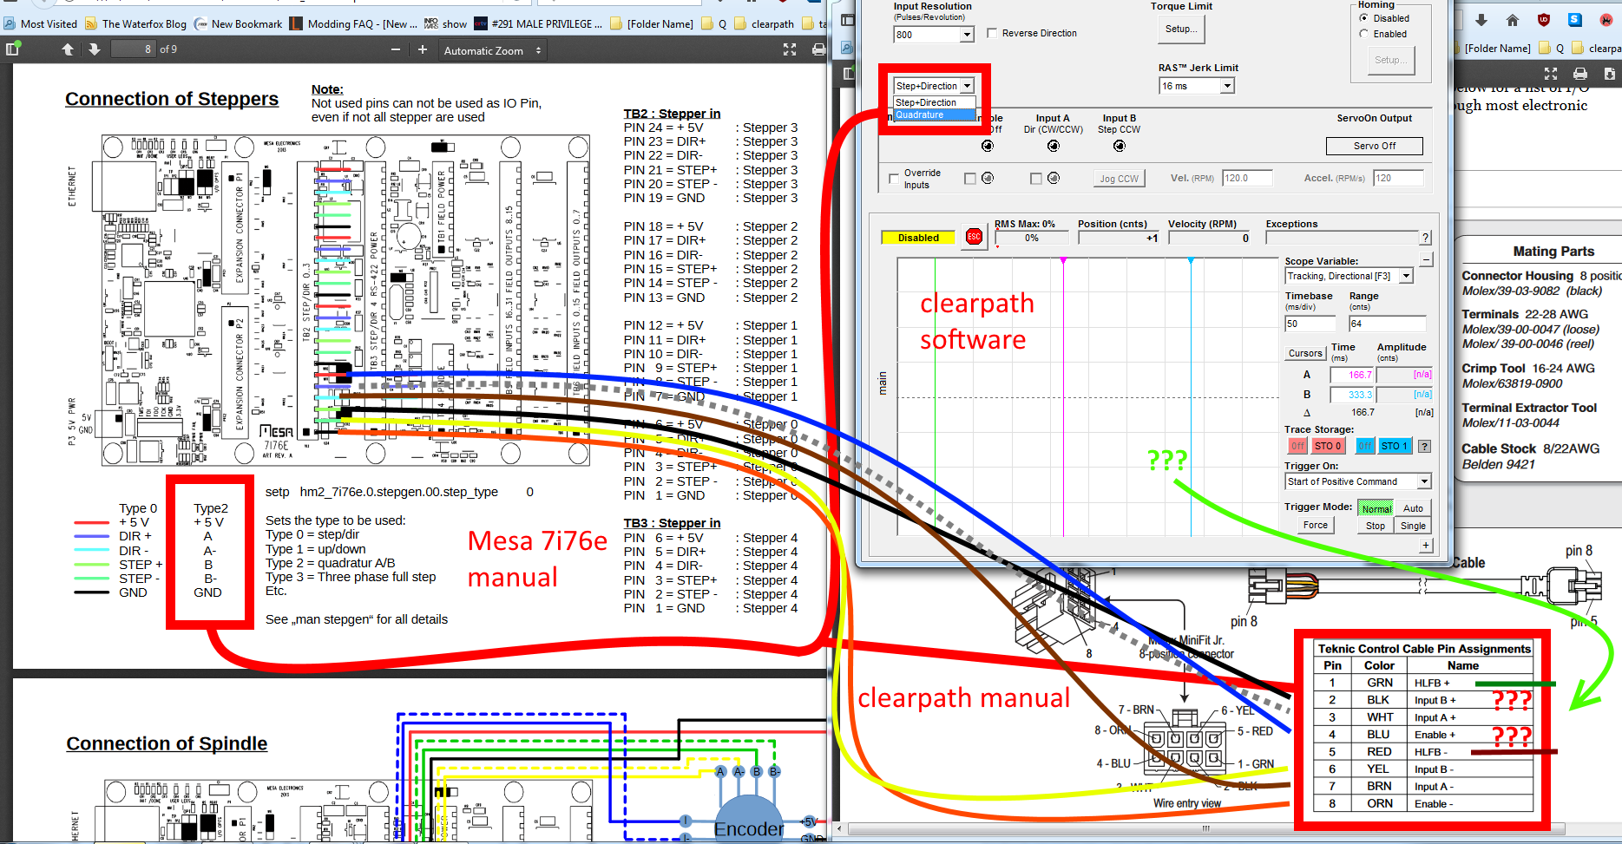Enter presentation mode in right PDF viewer
The width and height of the screenshot is (1622, 844).
coord(1551,74)
